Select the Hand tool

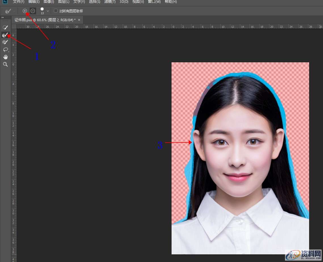pos(5,57)
